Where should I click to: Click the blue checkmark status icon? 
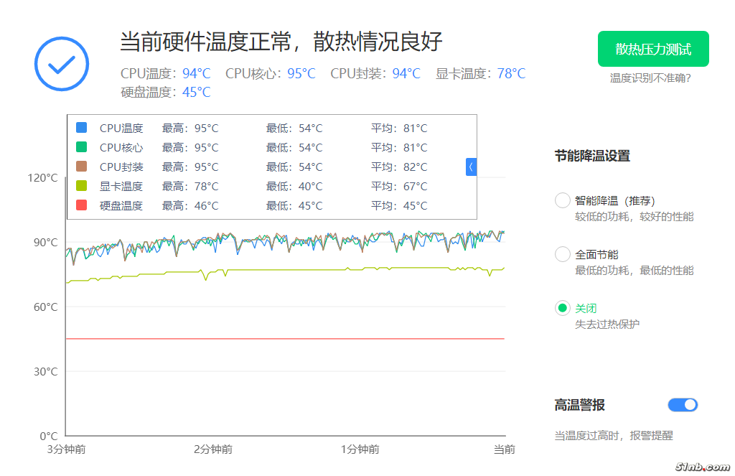point(62,64)
